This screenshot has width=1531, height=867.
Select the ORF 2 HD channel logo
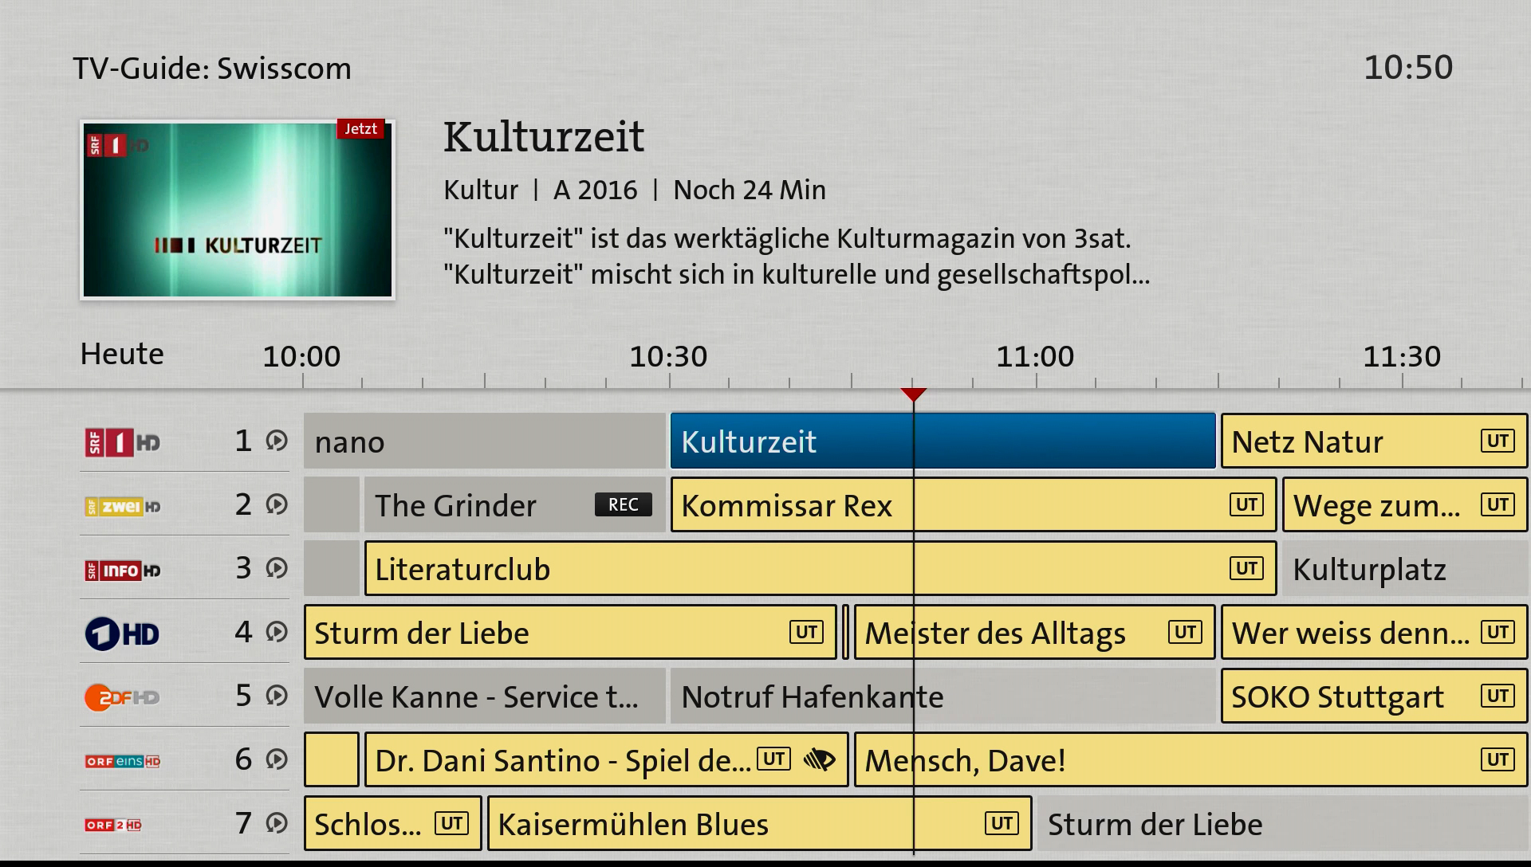click(113, 825)
